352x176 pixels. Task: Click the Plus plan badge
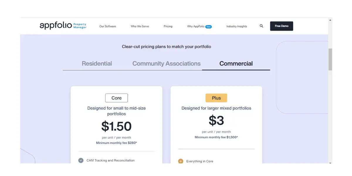[x=216, y=98]
